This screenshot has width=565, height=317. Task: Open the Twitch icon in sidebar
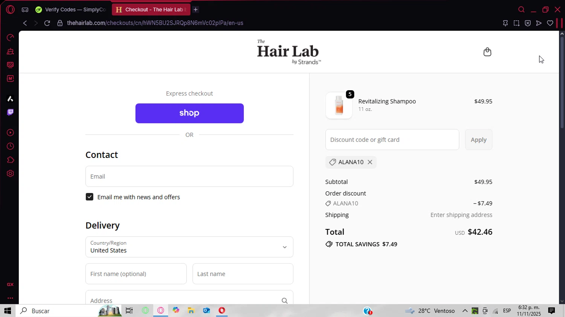click(x=10, y=112)
